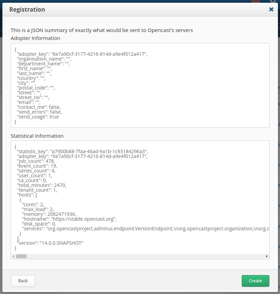Click the right arrow of the horizontal scrollbar
This screenshot has height=294, width=280.
[267, 256]
